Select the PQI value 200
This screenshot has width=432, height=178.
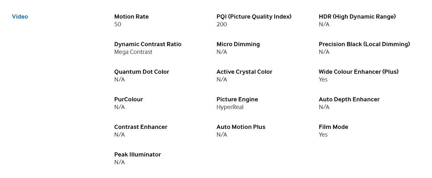coord(222,25)
